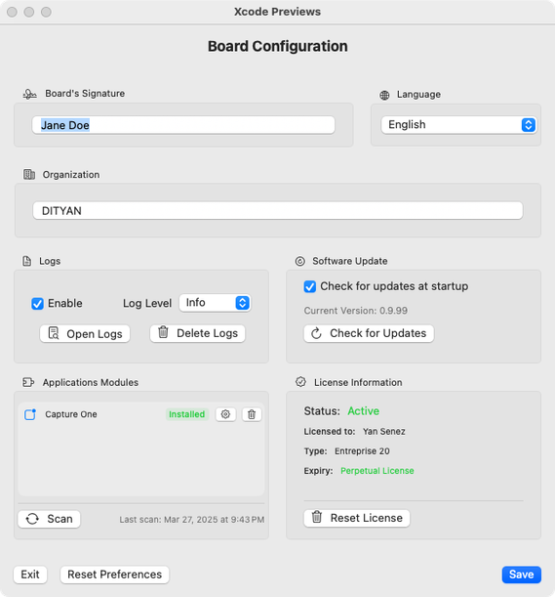This screenshot has height=597, width=555.
Task: Delete the Capture One module with trash icon
Action: [x=252, y=414]
